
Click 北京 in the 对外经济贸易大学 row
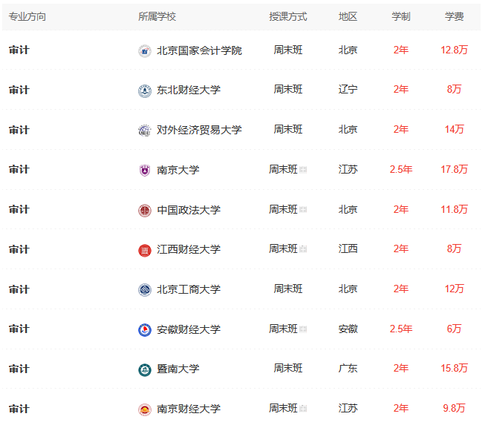point(348,130)
